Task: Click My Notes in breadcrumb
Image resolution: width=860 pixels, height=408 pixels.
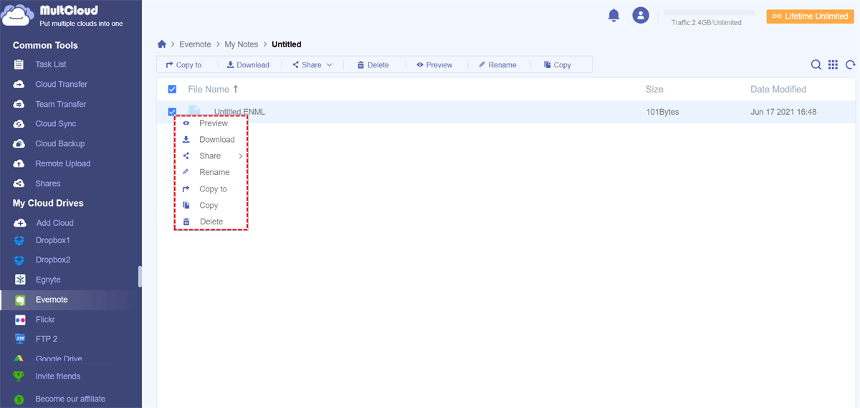Action: [x=242, y=44]
